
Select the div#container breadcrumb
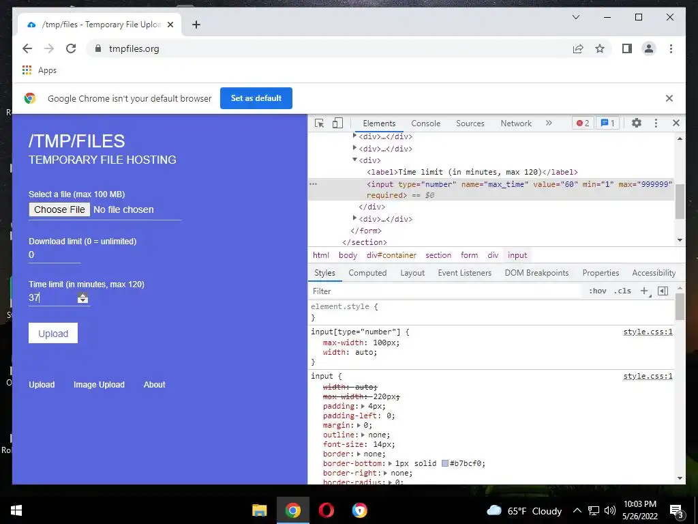point(391,255)
